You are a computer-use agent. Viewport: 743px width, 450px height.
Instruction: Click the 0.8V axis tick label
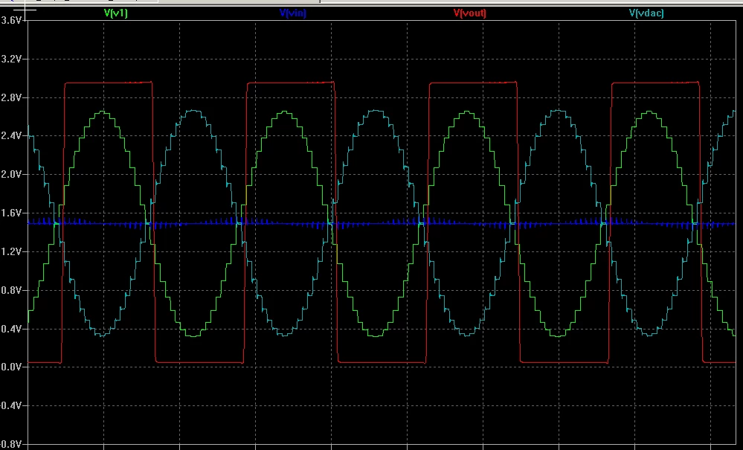point(11,290)
